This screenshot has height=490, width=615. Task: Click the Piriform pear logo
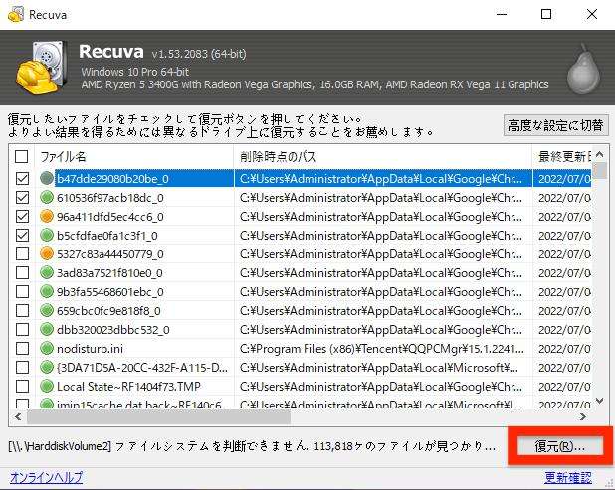(x=583, y=70)
